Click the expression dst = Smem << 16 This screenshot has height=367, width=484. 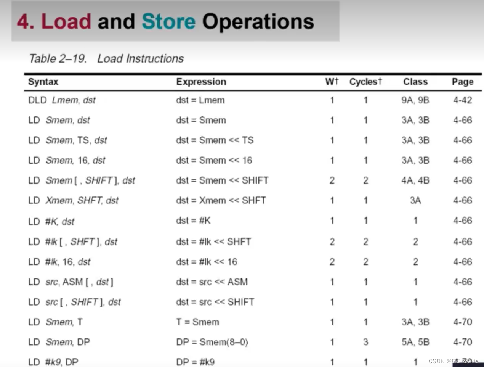[214, 160]
